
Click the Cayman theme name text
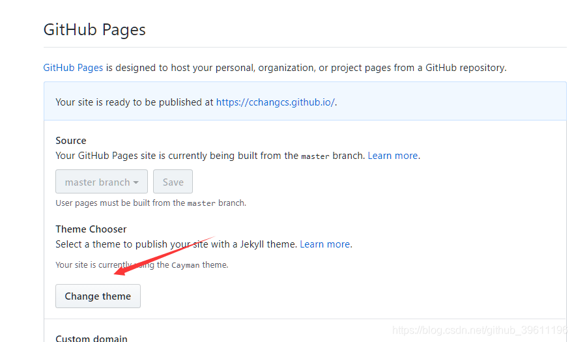(x=186, y=265)
